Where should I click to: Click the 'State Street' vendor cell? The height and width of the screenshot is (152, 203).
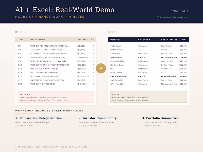(x=116, y=46)
